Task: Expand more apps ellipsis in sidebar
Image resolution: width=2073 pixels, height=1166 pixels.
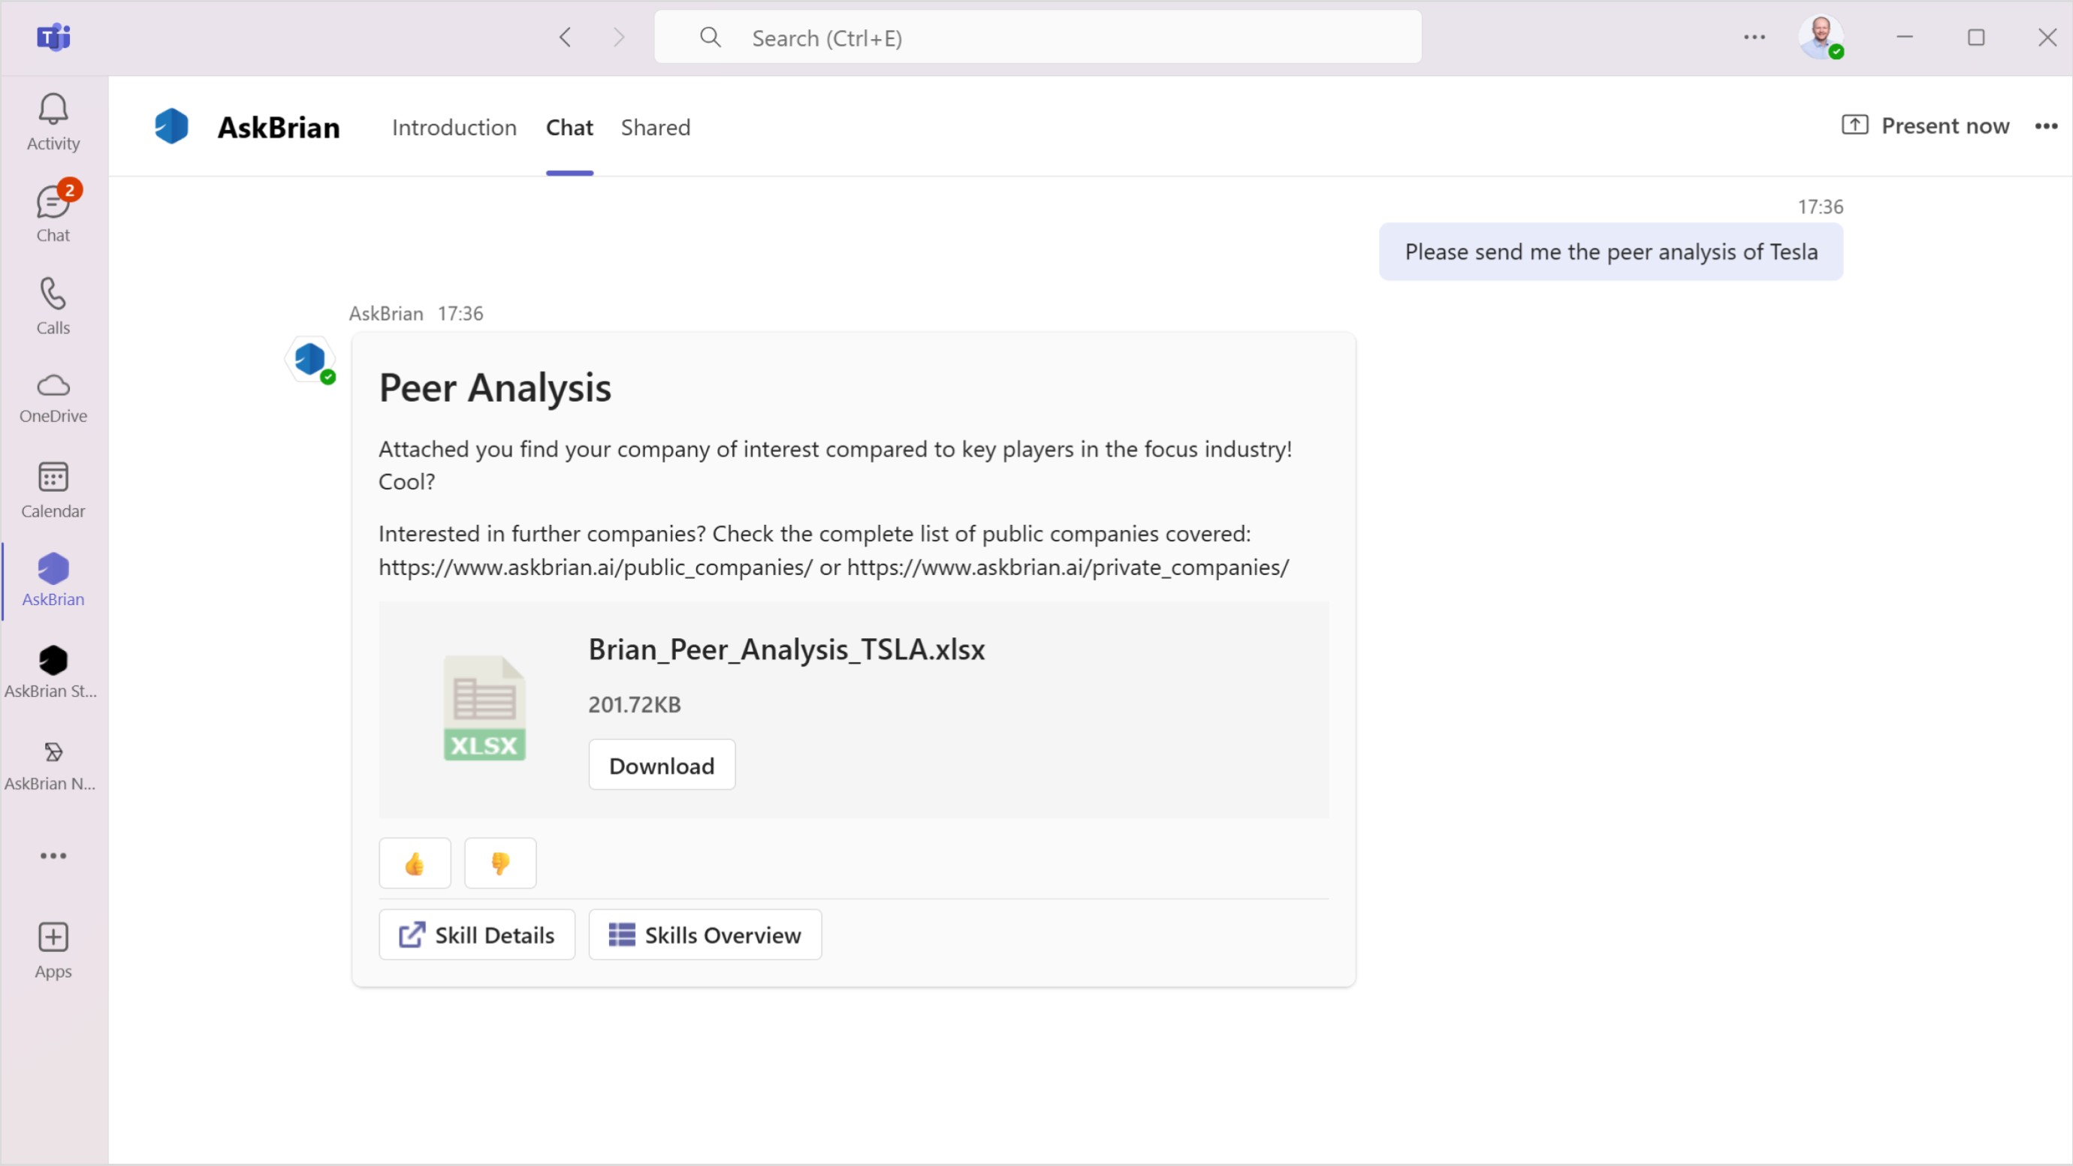Action: [x=53, y=855]
